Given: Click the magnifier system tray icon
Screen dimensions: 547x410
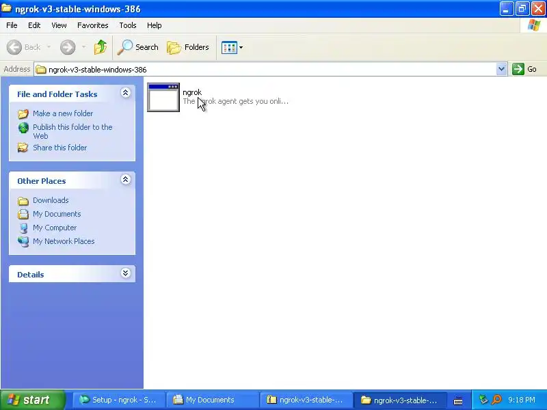Looking at the screenshot, I should 496,400.
